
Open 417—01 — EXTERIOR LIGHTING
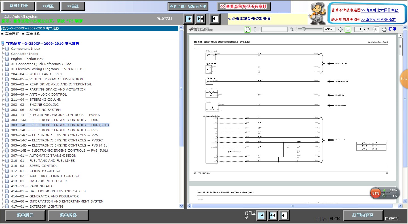click(37, 206)
